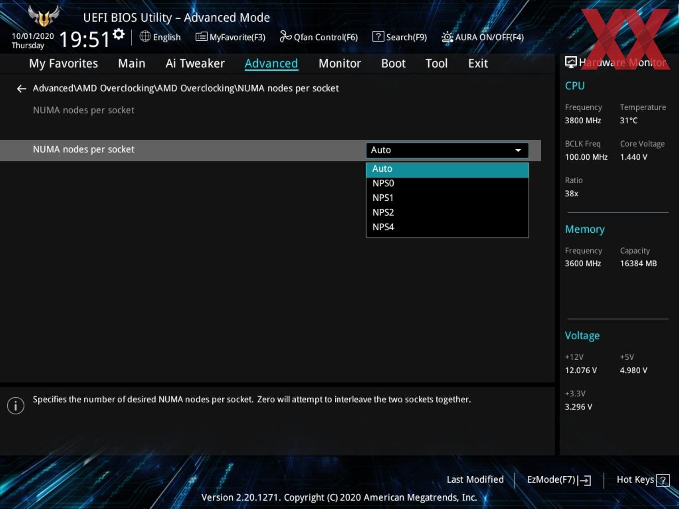
Task: Click memory frequency 3600 MHz
Action: [x=583, y=264]
